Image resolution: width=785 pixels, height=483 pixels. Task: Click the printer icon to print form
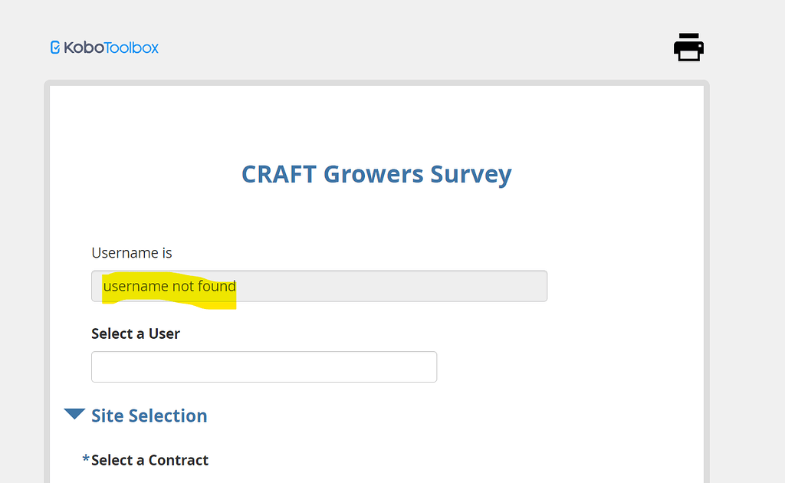coord(688,48)
